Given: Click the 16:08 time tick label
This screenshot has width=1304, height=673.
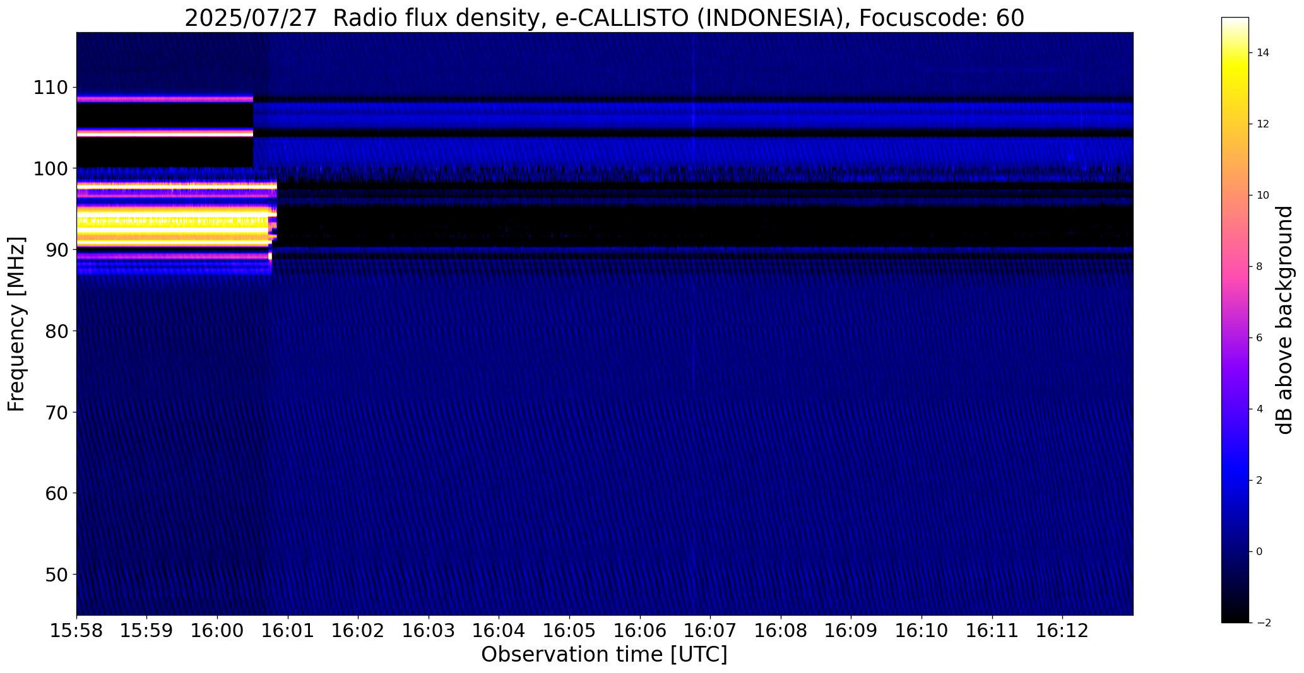Looking at the screenshot, I should point(781,630).
